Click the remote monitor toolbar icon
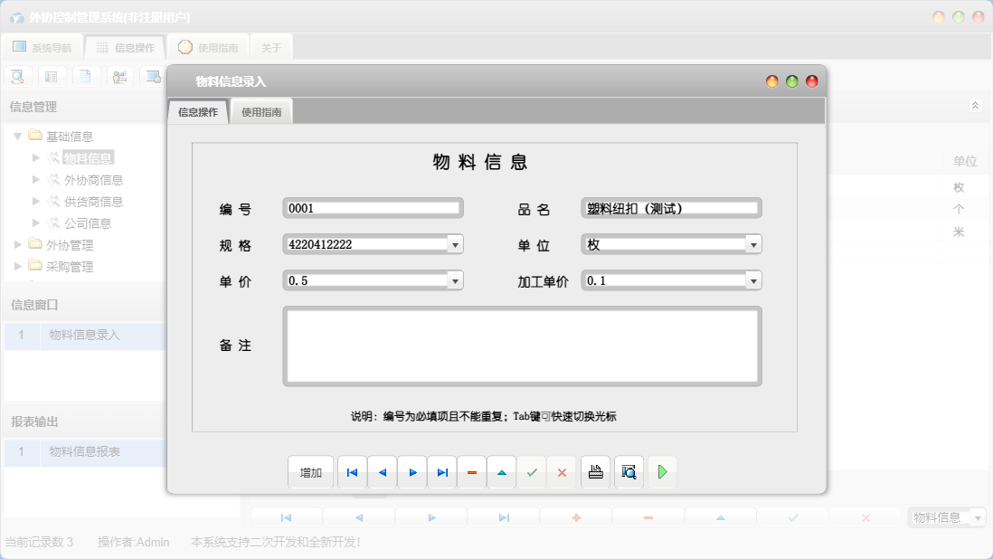 153,76
